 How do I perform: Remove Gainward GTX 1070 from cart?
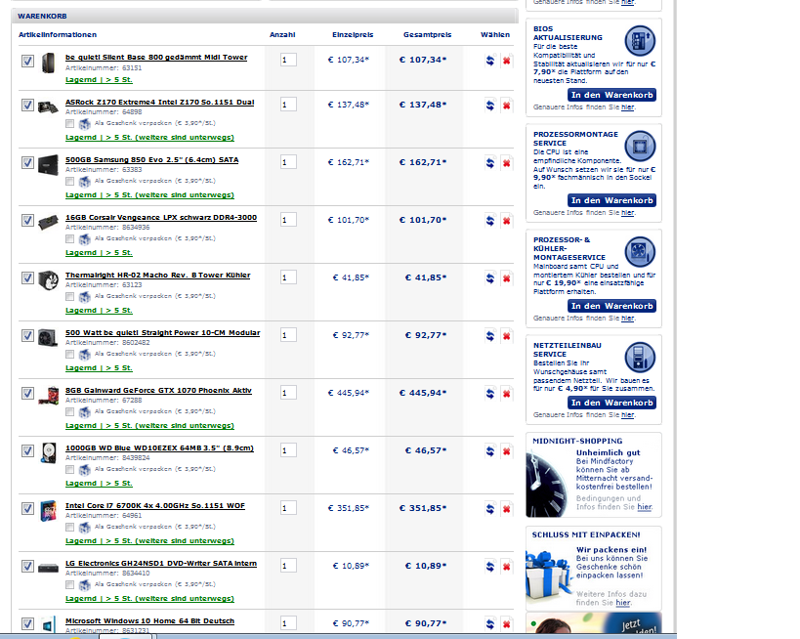506,394
